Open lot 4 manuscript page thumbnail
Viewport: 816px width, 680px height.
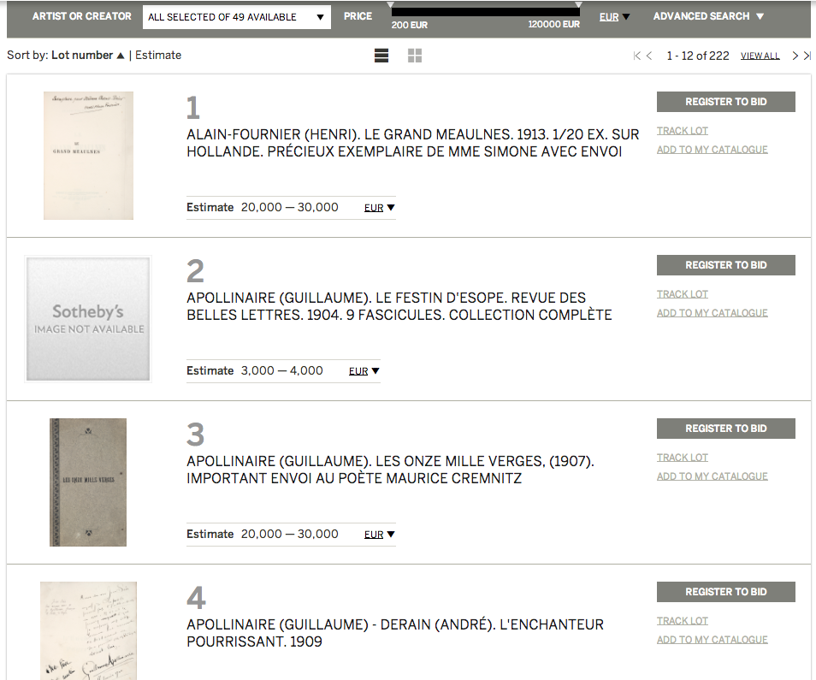pyautogui.click(x=88, y=630)
